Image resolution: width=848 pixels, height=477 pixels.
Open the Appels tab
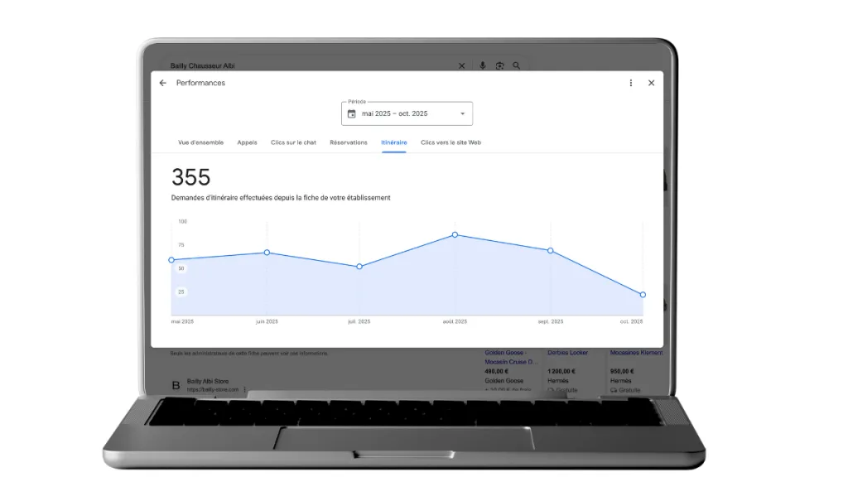pyautogui.click(x=247, y=142)
